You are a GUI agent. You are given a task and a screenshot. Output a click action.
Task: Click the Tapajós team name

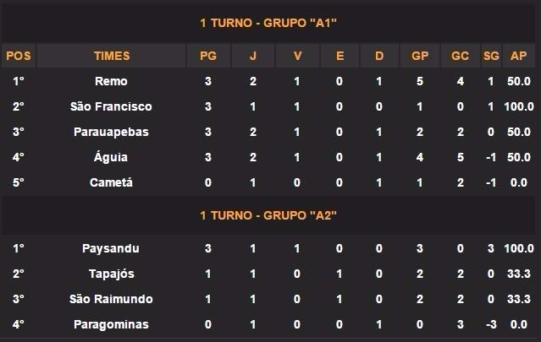point(112,274)
